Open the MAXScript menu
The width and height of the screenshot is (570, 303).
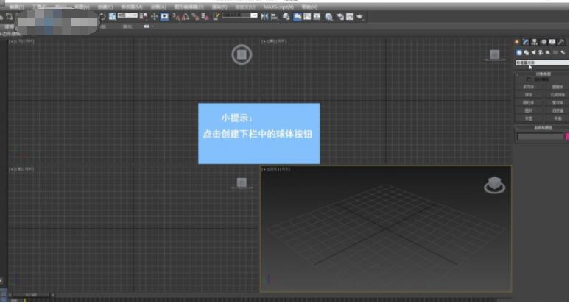tap(278, 7)
